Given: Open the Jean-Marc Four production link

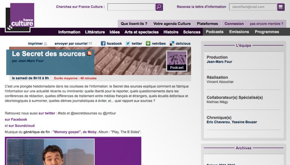Looking at the screenshot, I should [x=219, y=62].
